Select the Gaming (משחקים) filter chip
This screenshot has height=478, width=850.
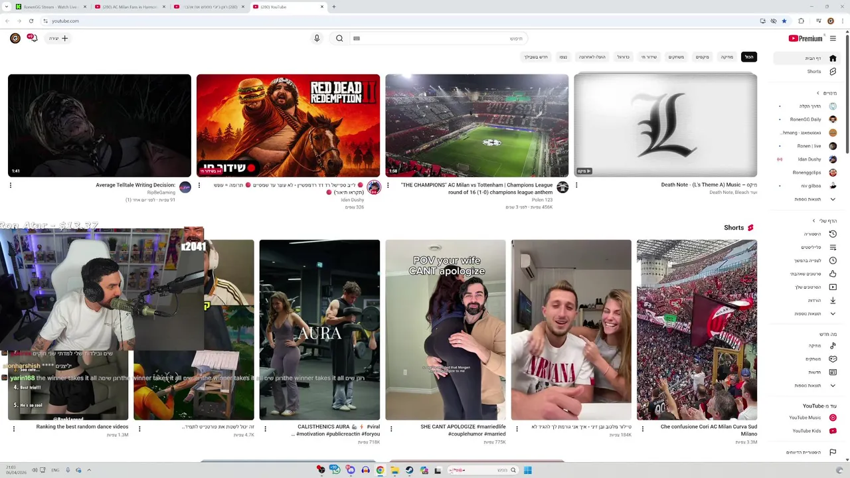coord(676,57)
